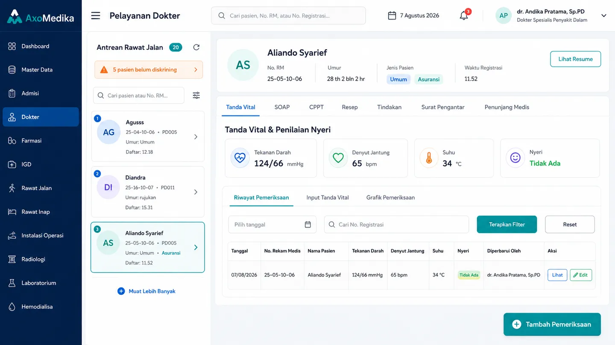Switch to the SOAP tab

[x=282, y=107]
